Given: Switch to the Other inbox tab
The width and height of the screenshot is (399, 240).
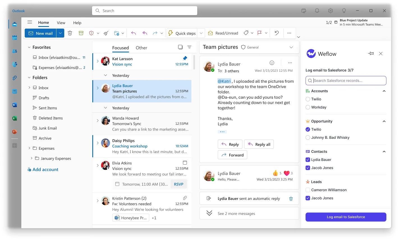Looking at the screenshot, I should click(141, 48).
